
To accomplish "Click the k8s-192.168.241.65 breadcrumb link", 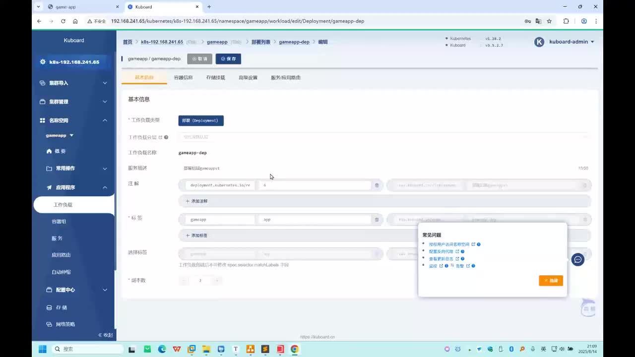I will pyautogui.click(x=162, y=42).
